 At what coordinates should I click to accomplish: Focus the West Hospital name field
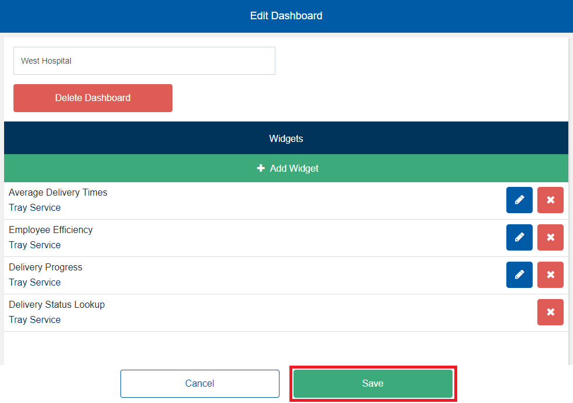tap(144, 61)
